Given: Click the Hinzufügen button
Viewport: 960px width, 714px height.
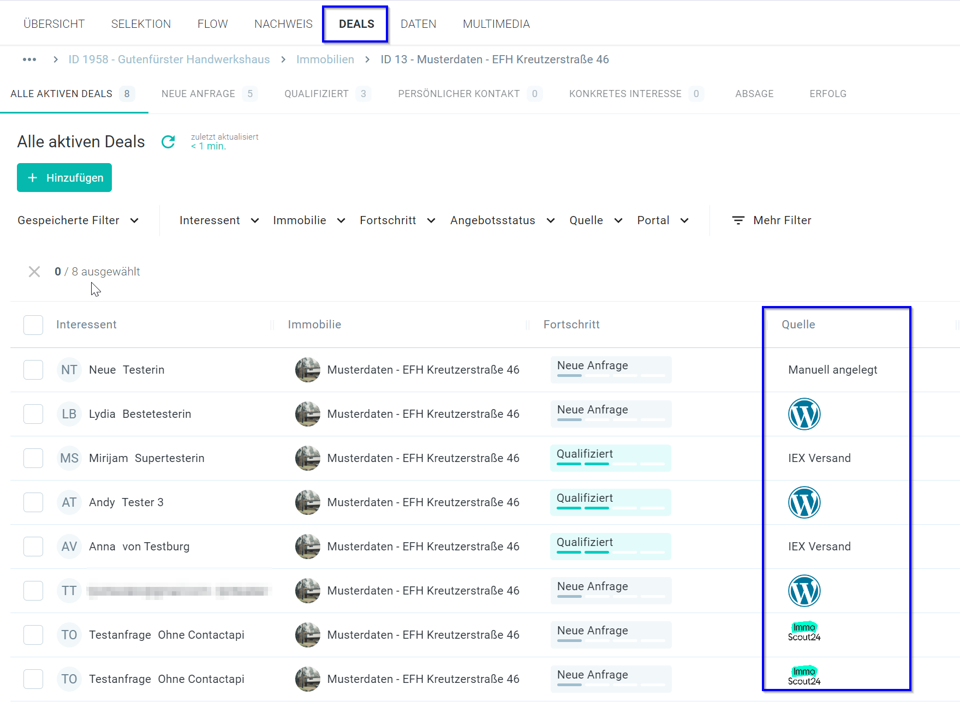Looking at the screenshot, I should pos(64,178).
